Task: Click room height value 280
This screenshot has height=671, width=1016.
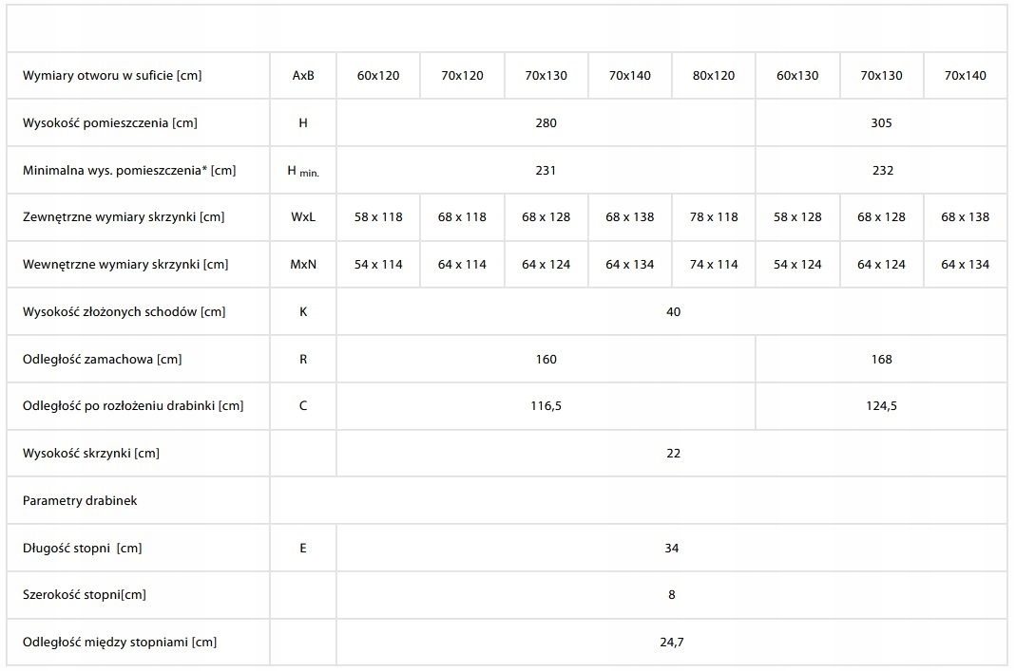Action: 546,122
